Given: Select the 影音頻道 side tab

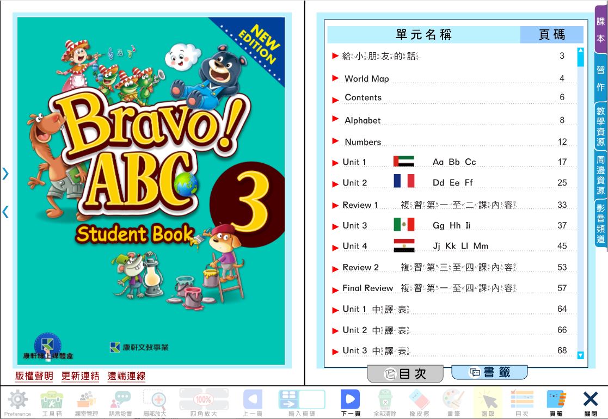Looking at the screenshot, I should pyautogui.click(x=600, y=223).
